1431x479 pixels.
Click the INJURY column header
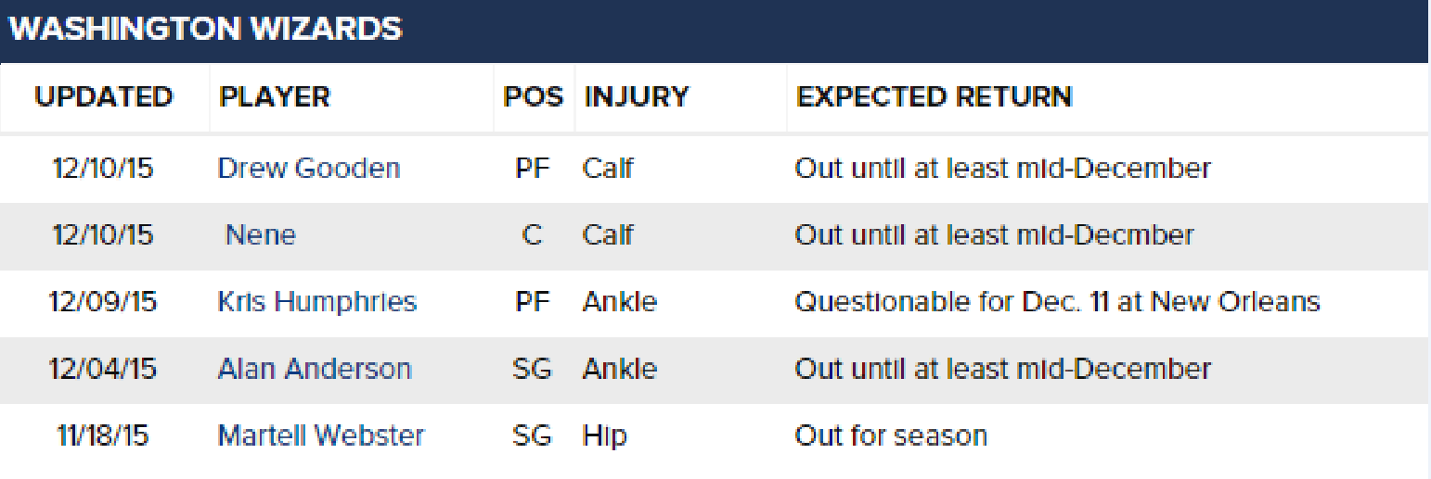coord(637,96)
